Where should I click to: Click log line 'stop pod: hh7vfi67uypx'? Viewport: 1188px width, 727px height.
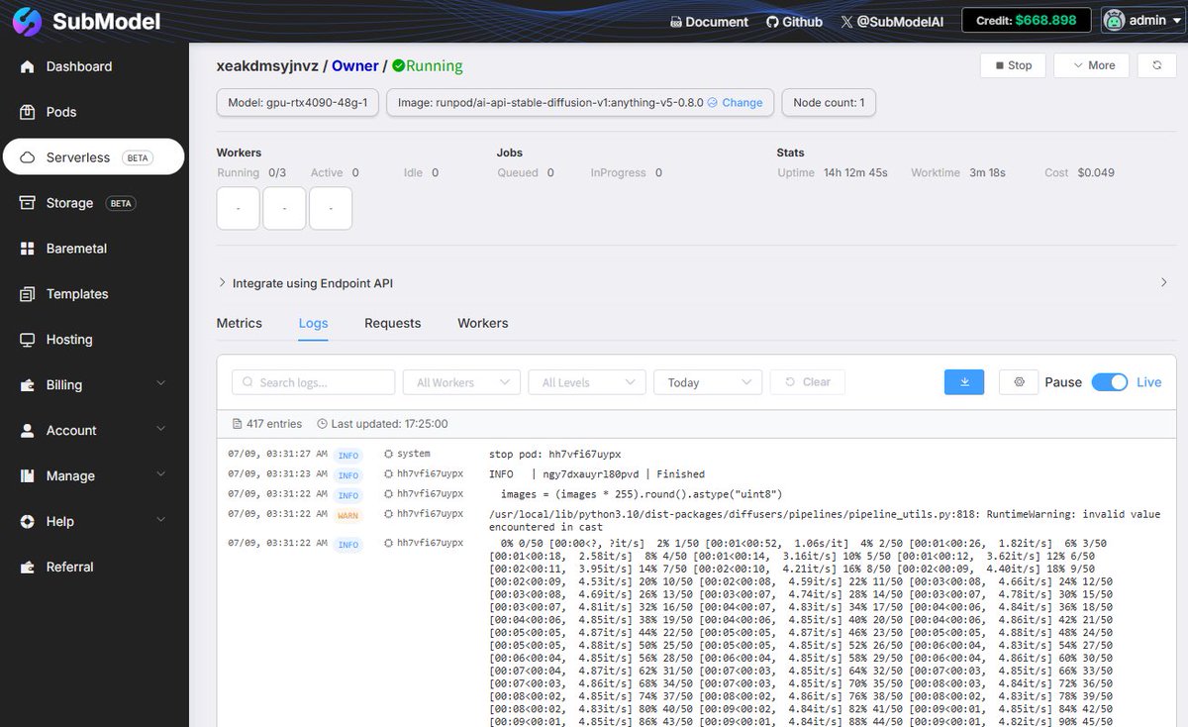pyautogui.click(x=554, y=455)
